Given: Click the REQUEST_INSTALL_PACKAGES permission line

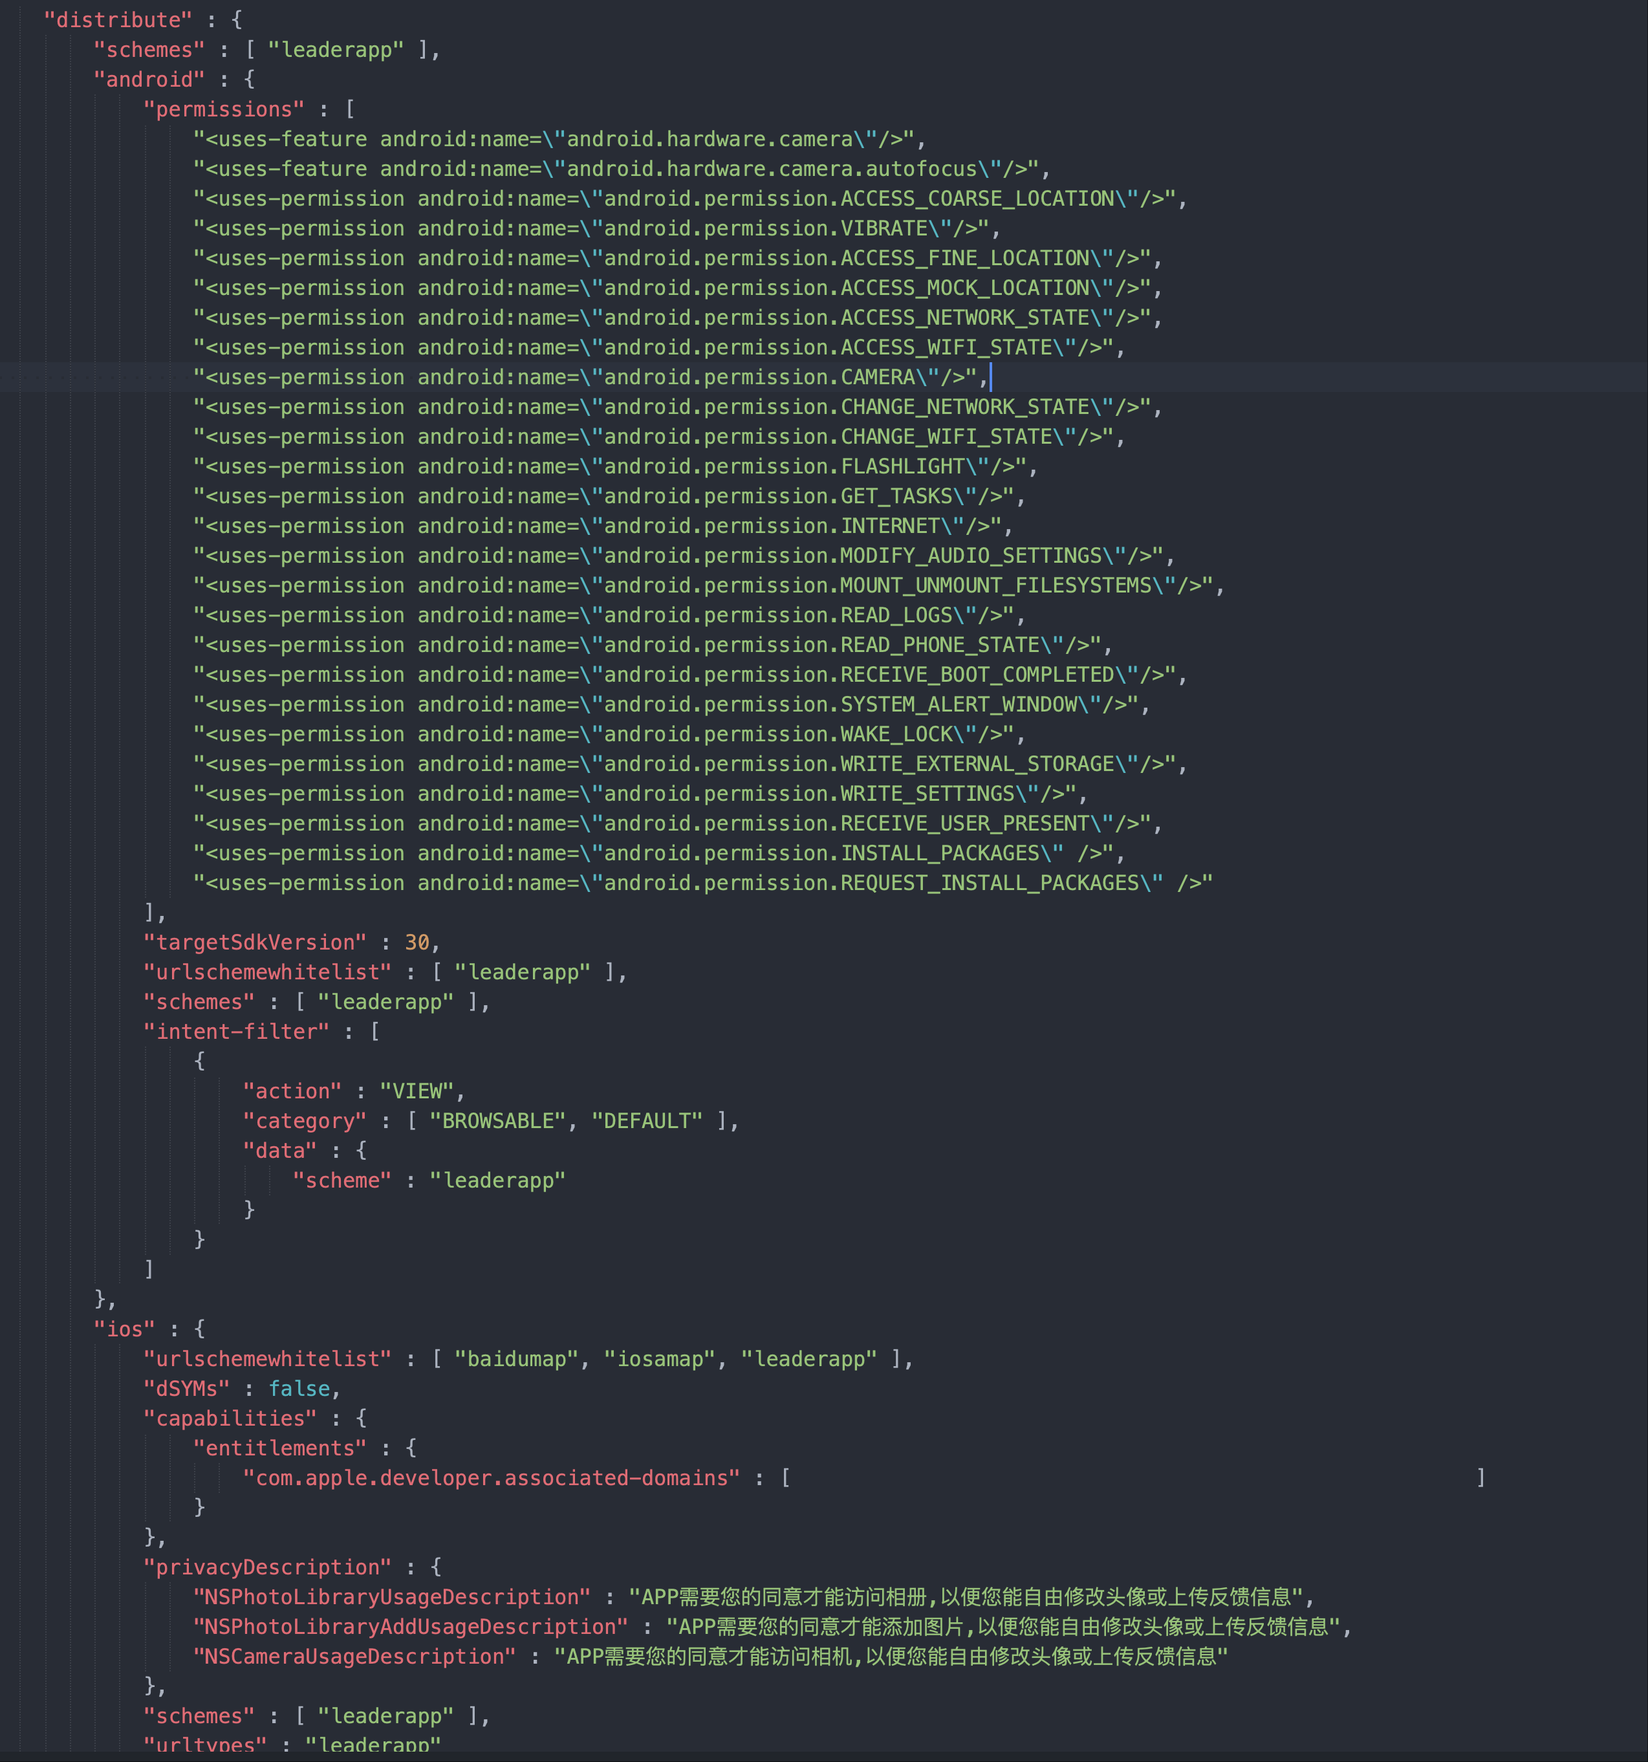Looking at the screenshot, I should (702, 883).
